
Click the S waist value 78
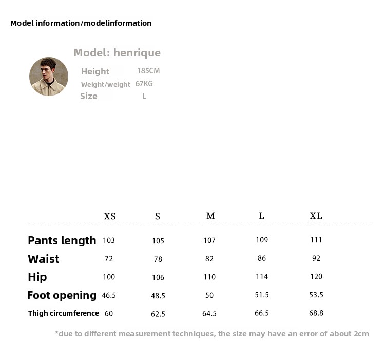coord(158,259)
